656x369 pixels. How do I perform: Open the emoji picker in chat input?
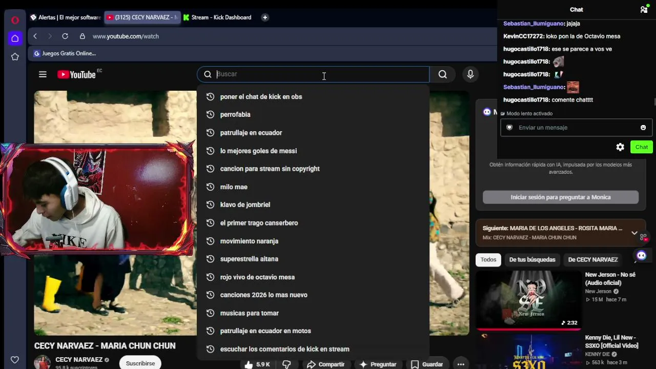point(643,128)
